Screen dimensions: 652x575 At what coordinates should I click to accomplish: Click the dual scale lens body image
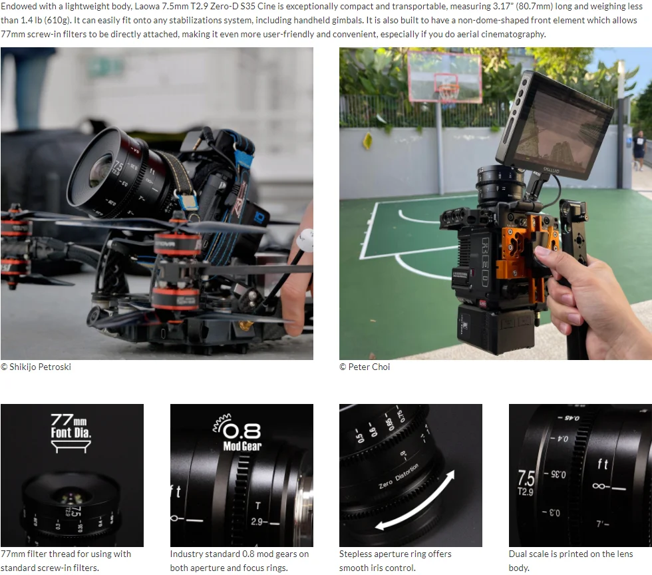pyautogui.click(x=580, y=475)
